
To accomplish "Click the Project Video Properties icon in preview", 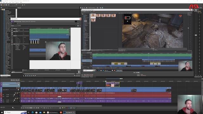I will 81,8.
